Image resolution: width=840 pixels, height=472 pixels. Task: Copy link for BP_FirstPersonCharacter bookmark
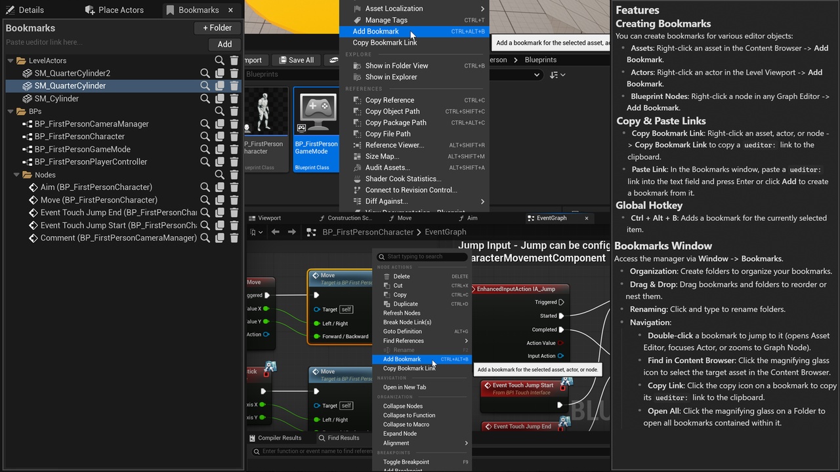pos(220,137)
